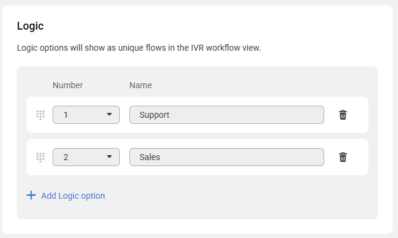This screenshot has height=238, width=398.
Task: Click the word Sales in name field
Action: 150,157
